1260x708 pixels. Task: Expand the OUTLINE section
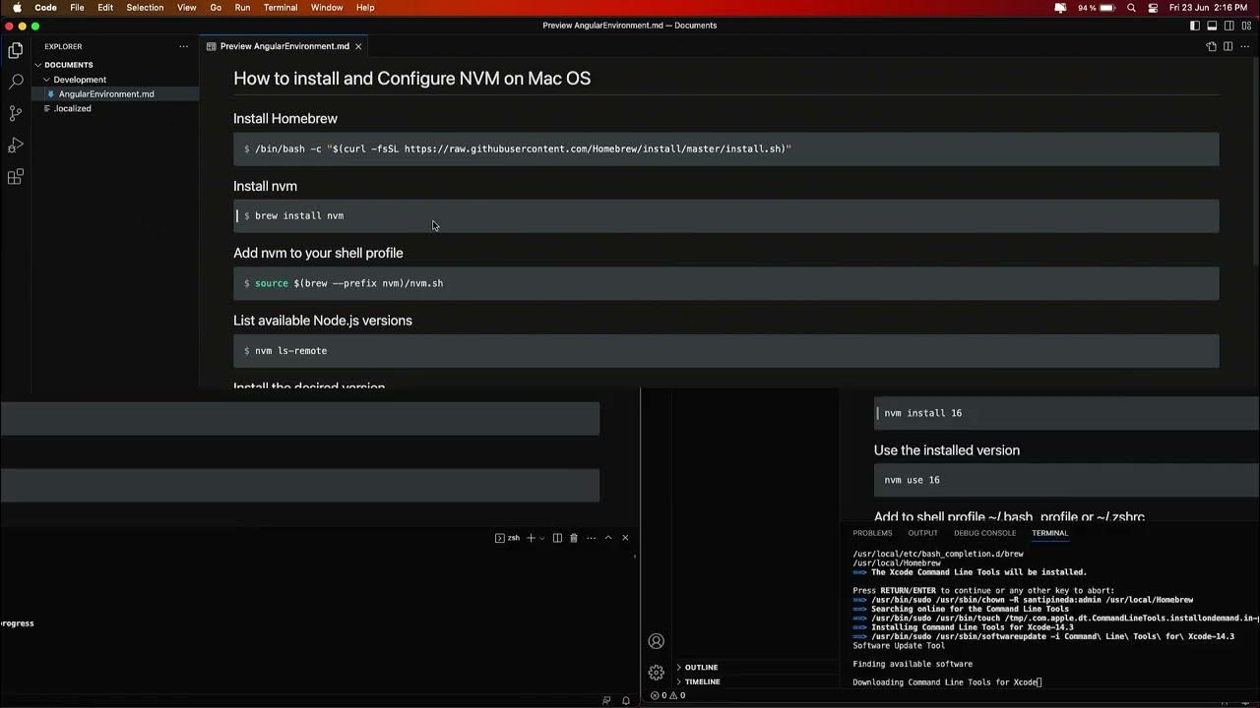(701, 668)
